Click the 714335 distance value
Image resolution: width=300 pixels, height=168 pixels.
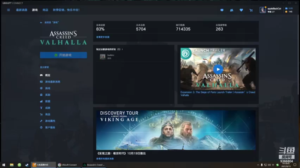tap(183, 29)
